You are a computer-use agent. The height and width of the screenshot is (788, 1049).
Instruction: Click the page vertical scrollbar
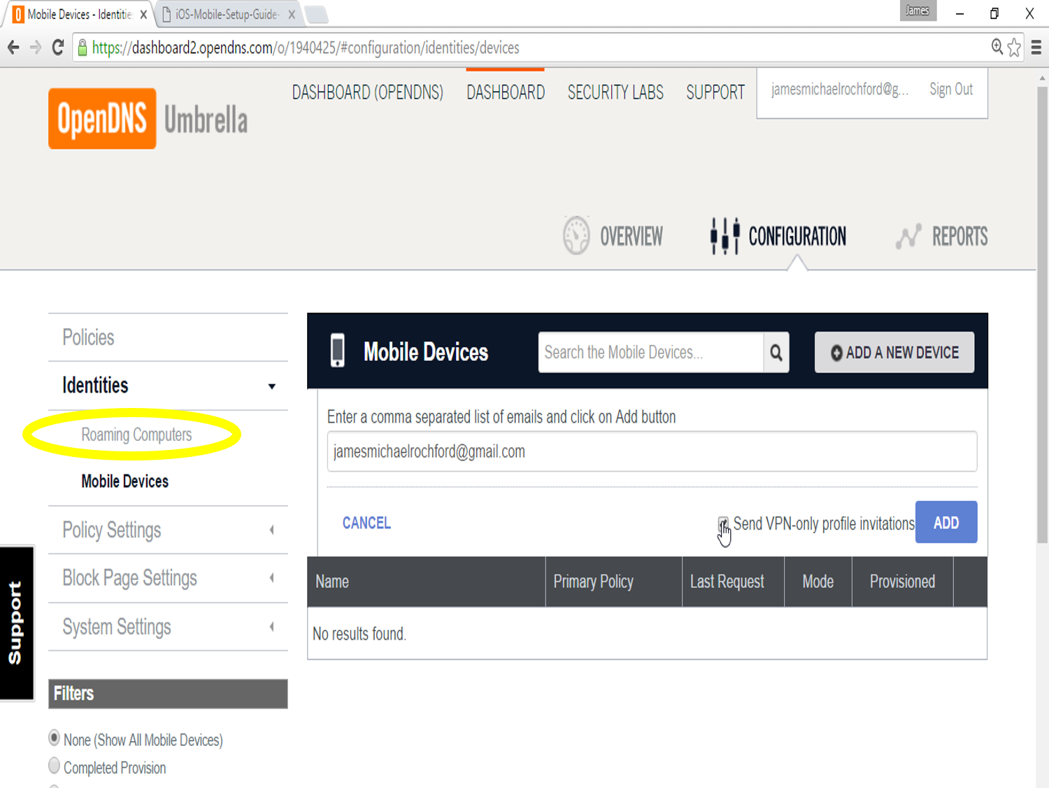pyautogui.click(x=1042, y=315)
